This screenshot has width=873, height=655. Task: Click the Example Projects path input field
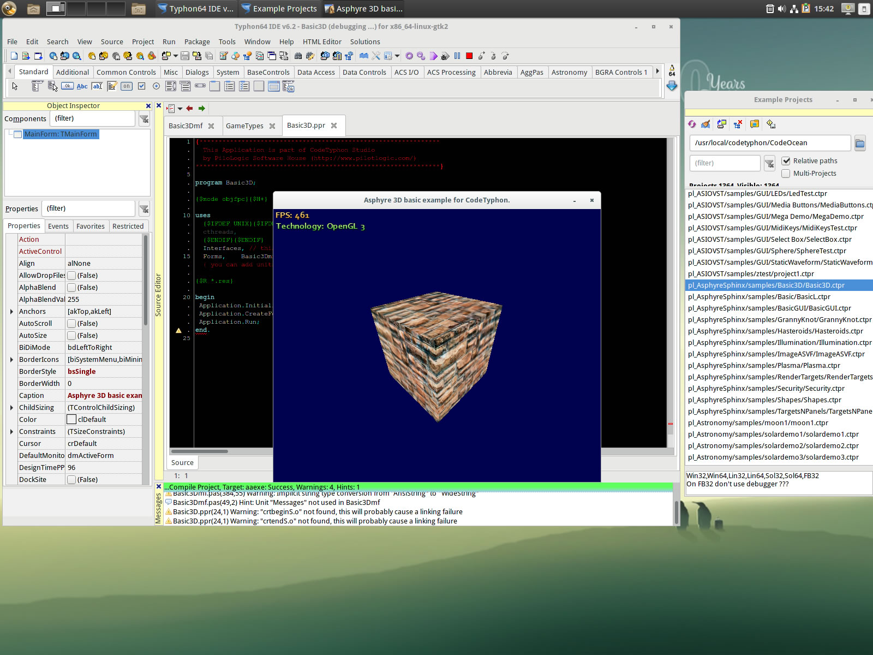[x=770, y=143]
